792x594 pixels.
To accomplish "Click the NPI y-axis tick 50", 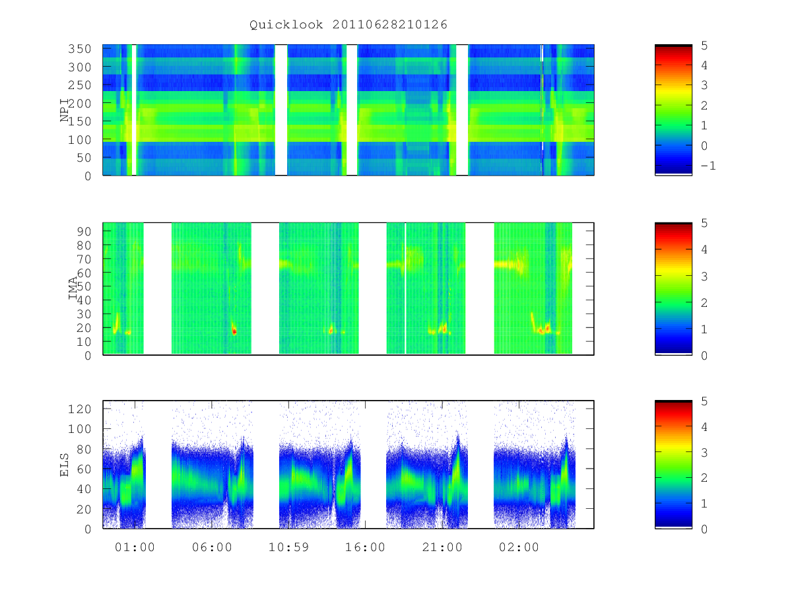I will (x=83, y=158).
